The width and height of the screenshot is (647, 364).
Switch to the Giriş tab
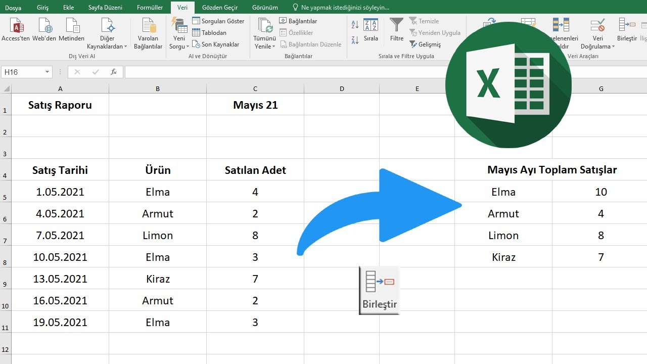(43, 8)
